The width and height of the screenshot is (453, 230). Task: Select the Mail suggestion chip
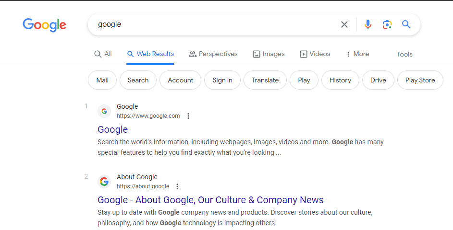[102, 80]
